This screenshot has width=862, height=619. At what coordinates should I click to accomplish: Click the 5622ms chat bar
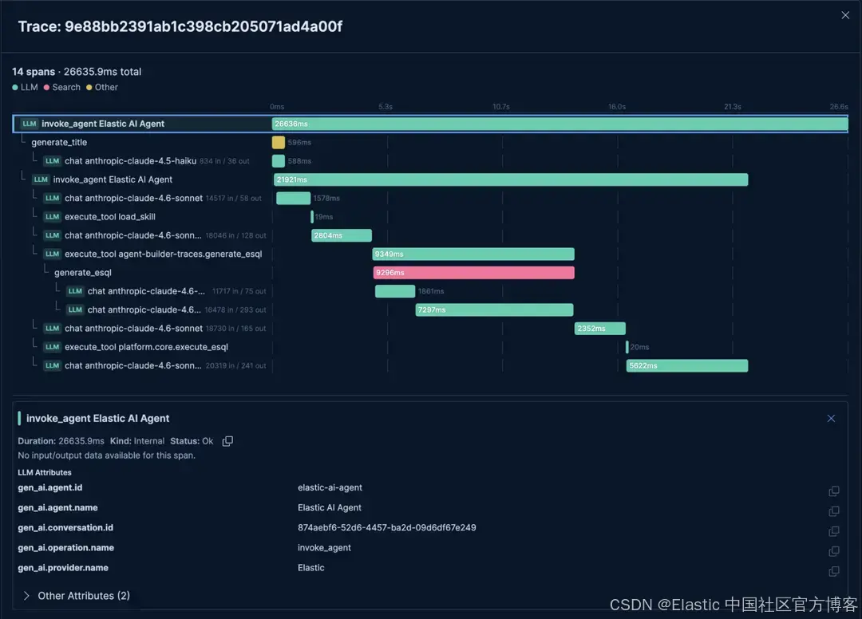point(687,366)
